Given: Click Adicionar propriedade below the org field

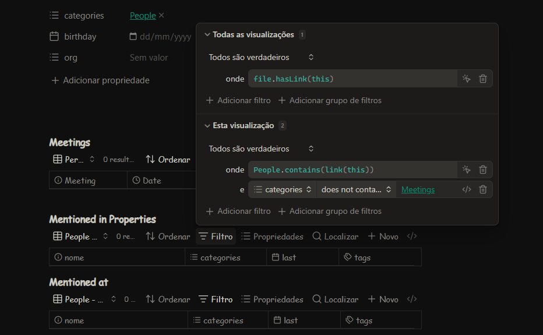Looking at the screenshot, I should [100, 80].
